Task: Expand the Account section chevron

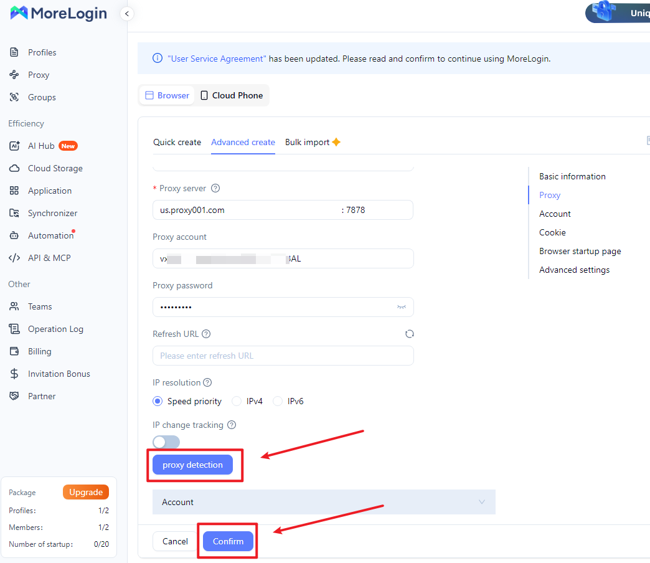Action: (x=482, y=502)
